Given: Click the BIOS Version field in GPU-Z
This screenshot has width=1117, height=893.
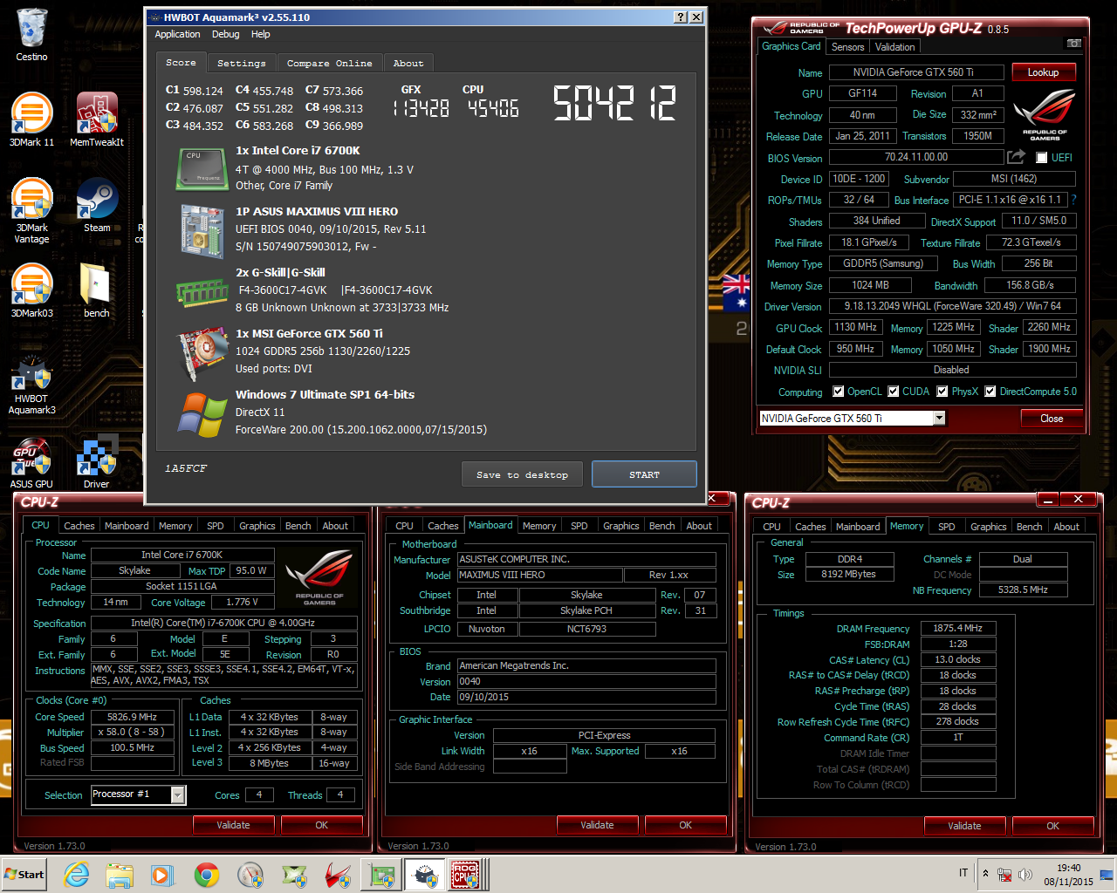Looking at the screenshot, I should click(916, 157).
